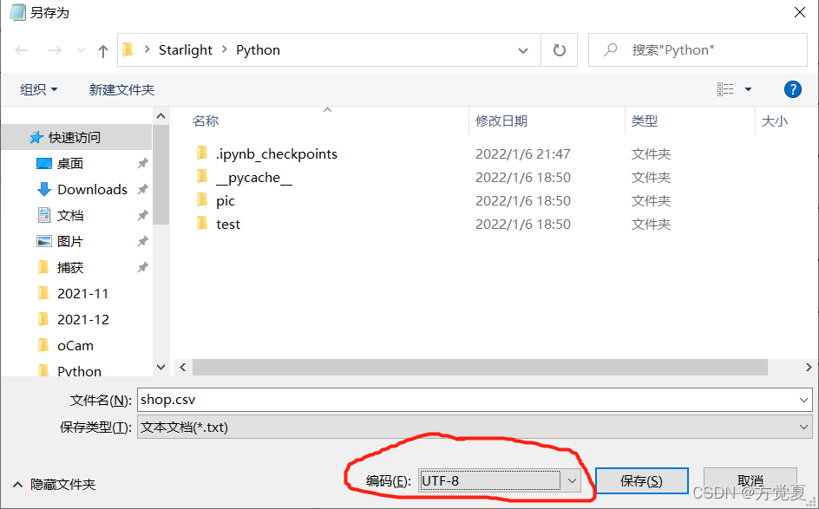Click the pin icon next to 桌面

pos(142,163)
